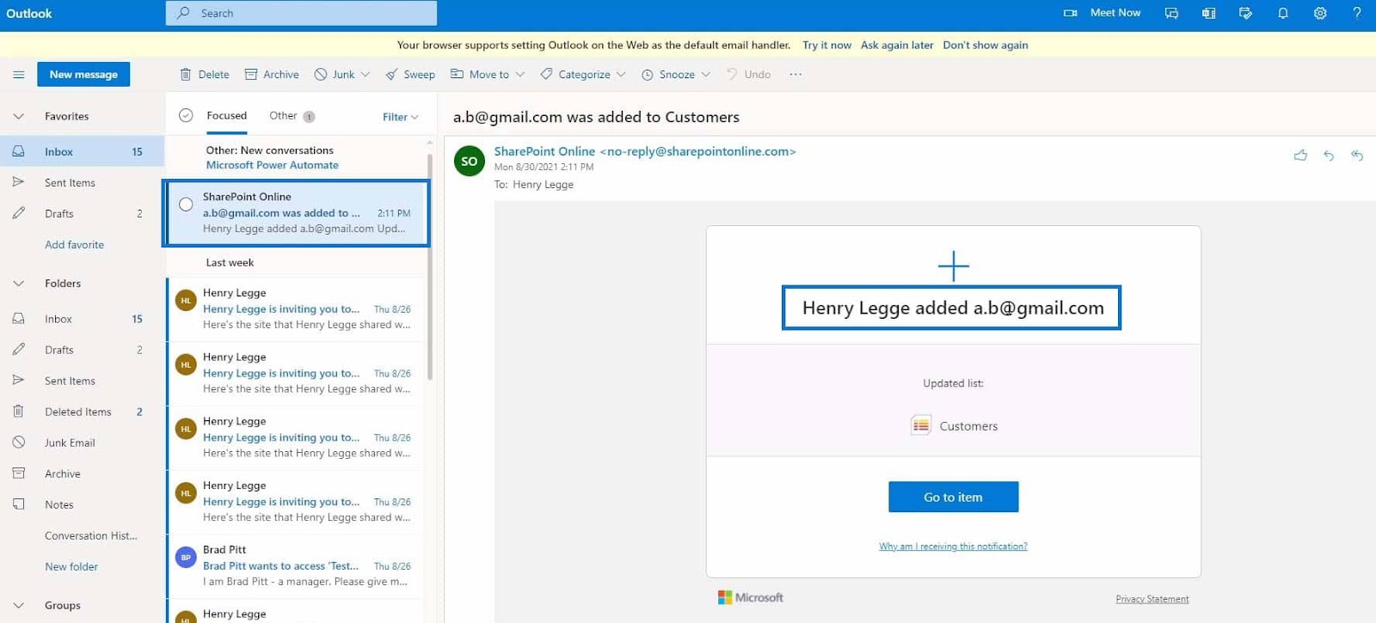Click the Archive toolbar button
1376x623 pixels.
[272, 75]
